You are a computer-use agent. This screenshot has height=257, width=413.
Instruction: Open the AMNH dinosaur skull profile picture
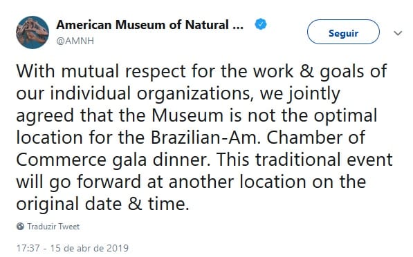point(33,32)
